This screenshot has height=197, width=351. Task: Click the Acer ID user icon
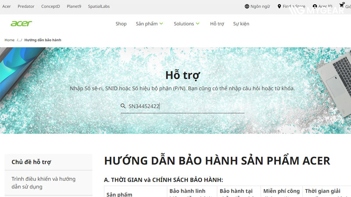315,6
